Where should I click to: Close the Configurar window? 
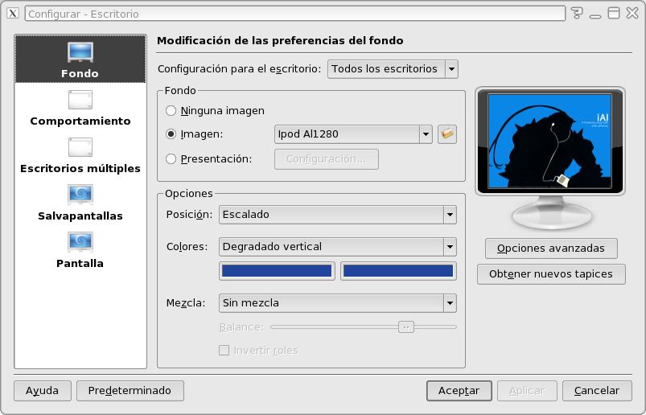point(632,13)
